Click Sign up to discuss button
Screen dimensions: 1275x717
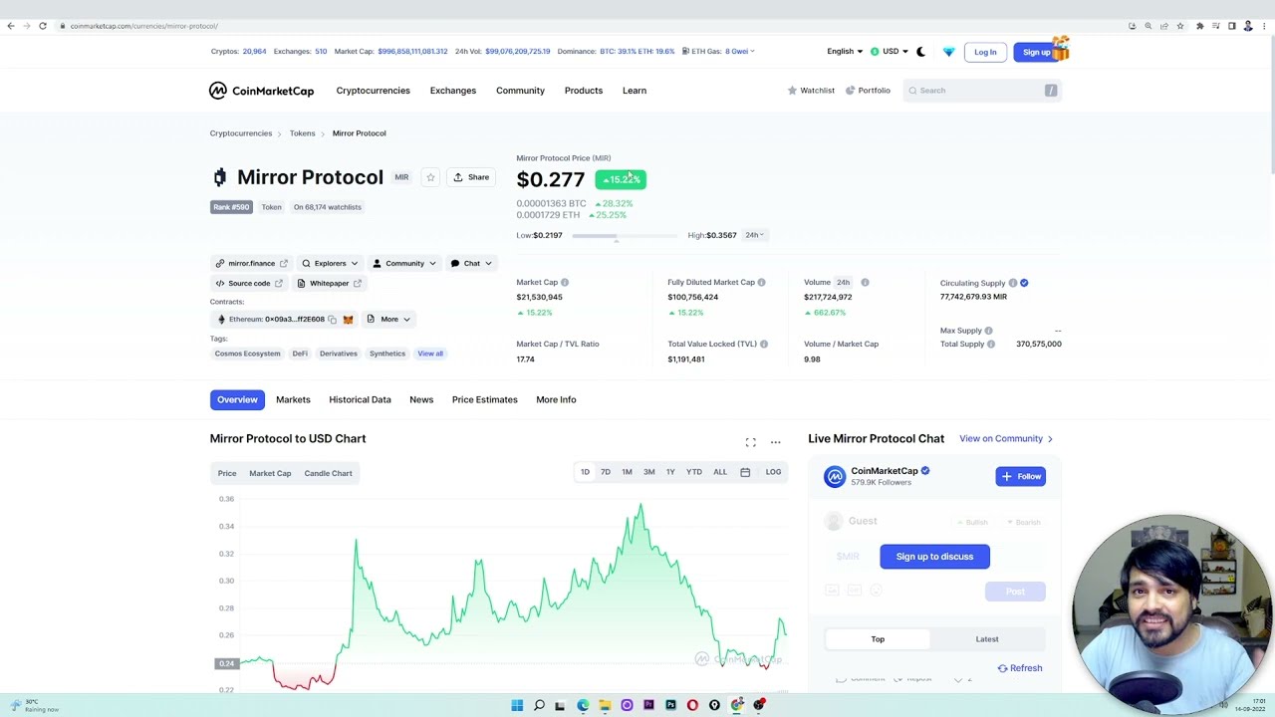(934, 557)
